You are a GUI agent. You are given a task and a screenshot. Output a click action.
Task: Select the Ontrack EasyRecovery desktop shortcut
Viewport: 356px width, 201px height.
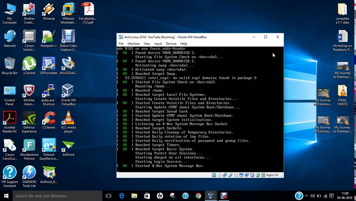pyautogui.click(x=49, y=150)
